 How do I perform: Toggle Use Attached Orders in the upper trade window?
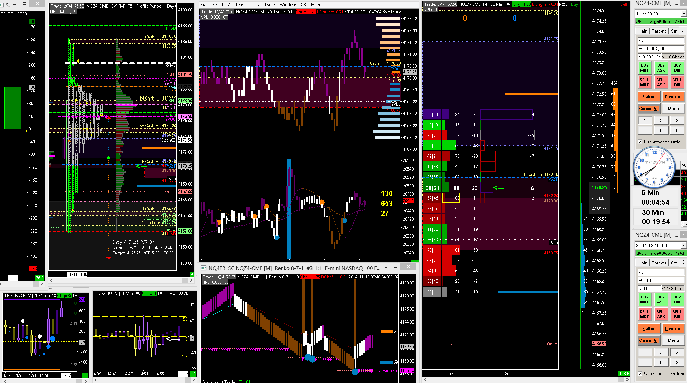coord(640,142)
